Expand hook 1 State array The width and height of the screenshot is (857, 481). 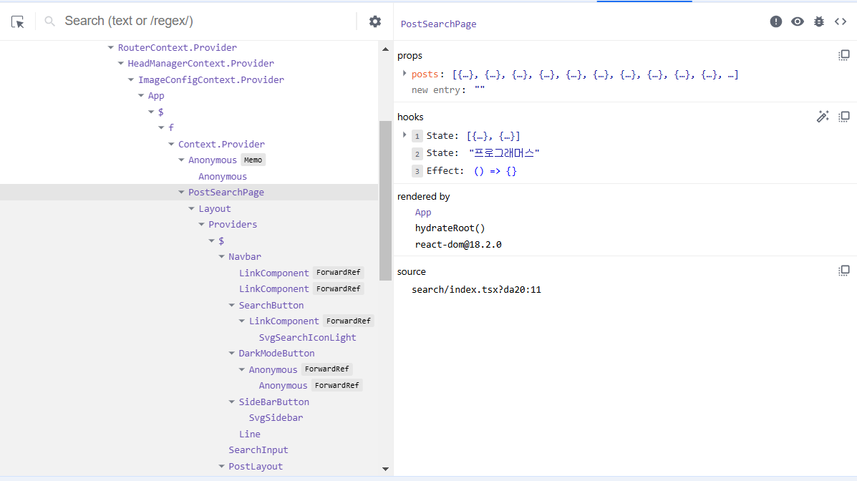click(x=405, y=135)
